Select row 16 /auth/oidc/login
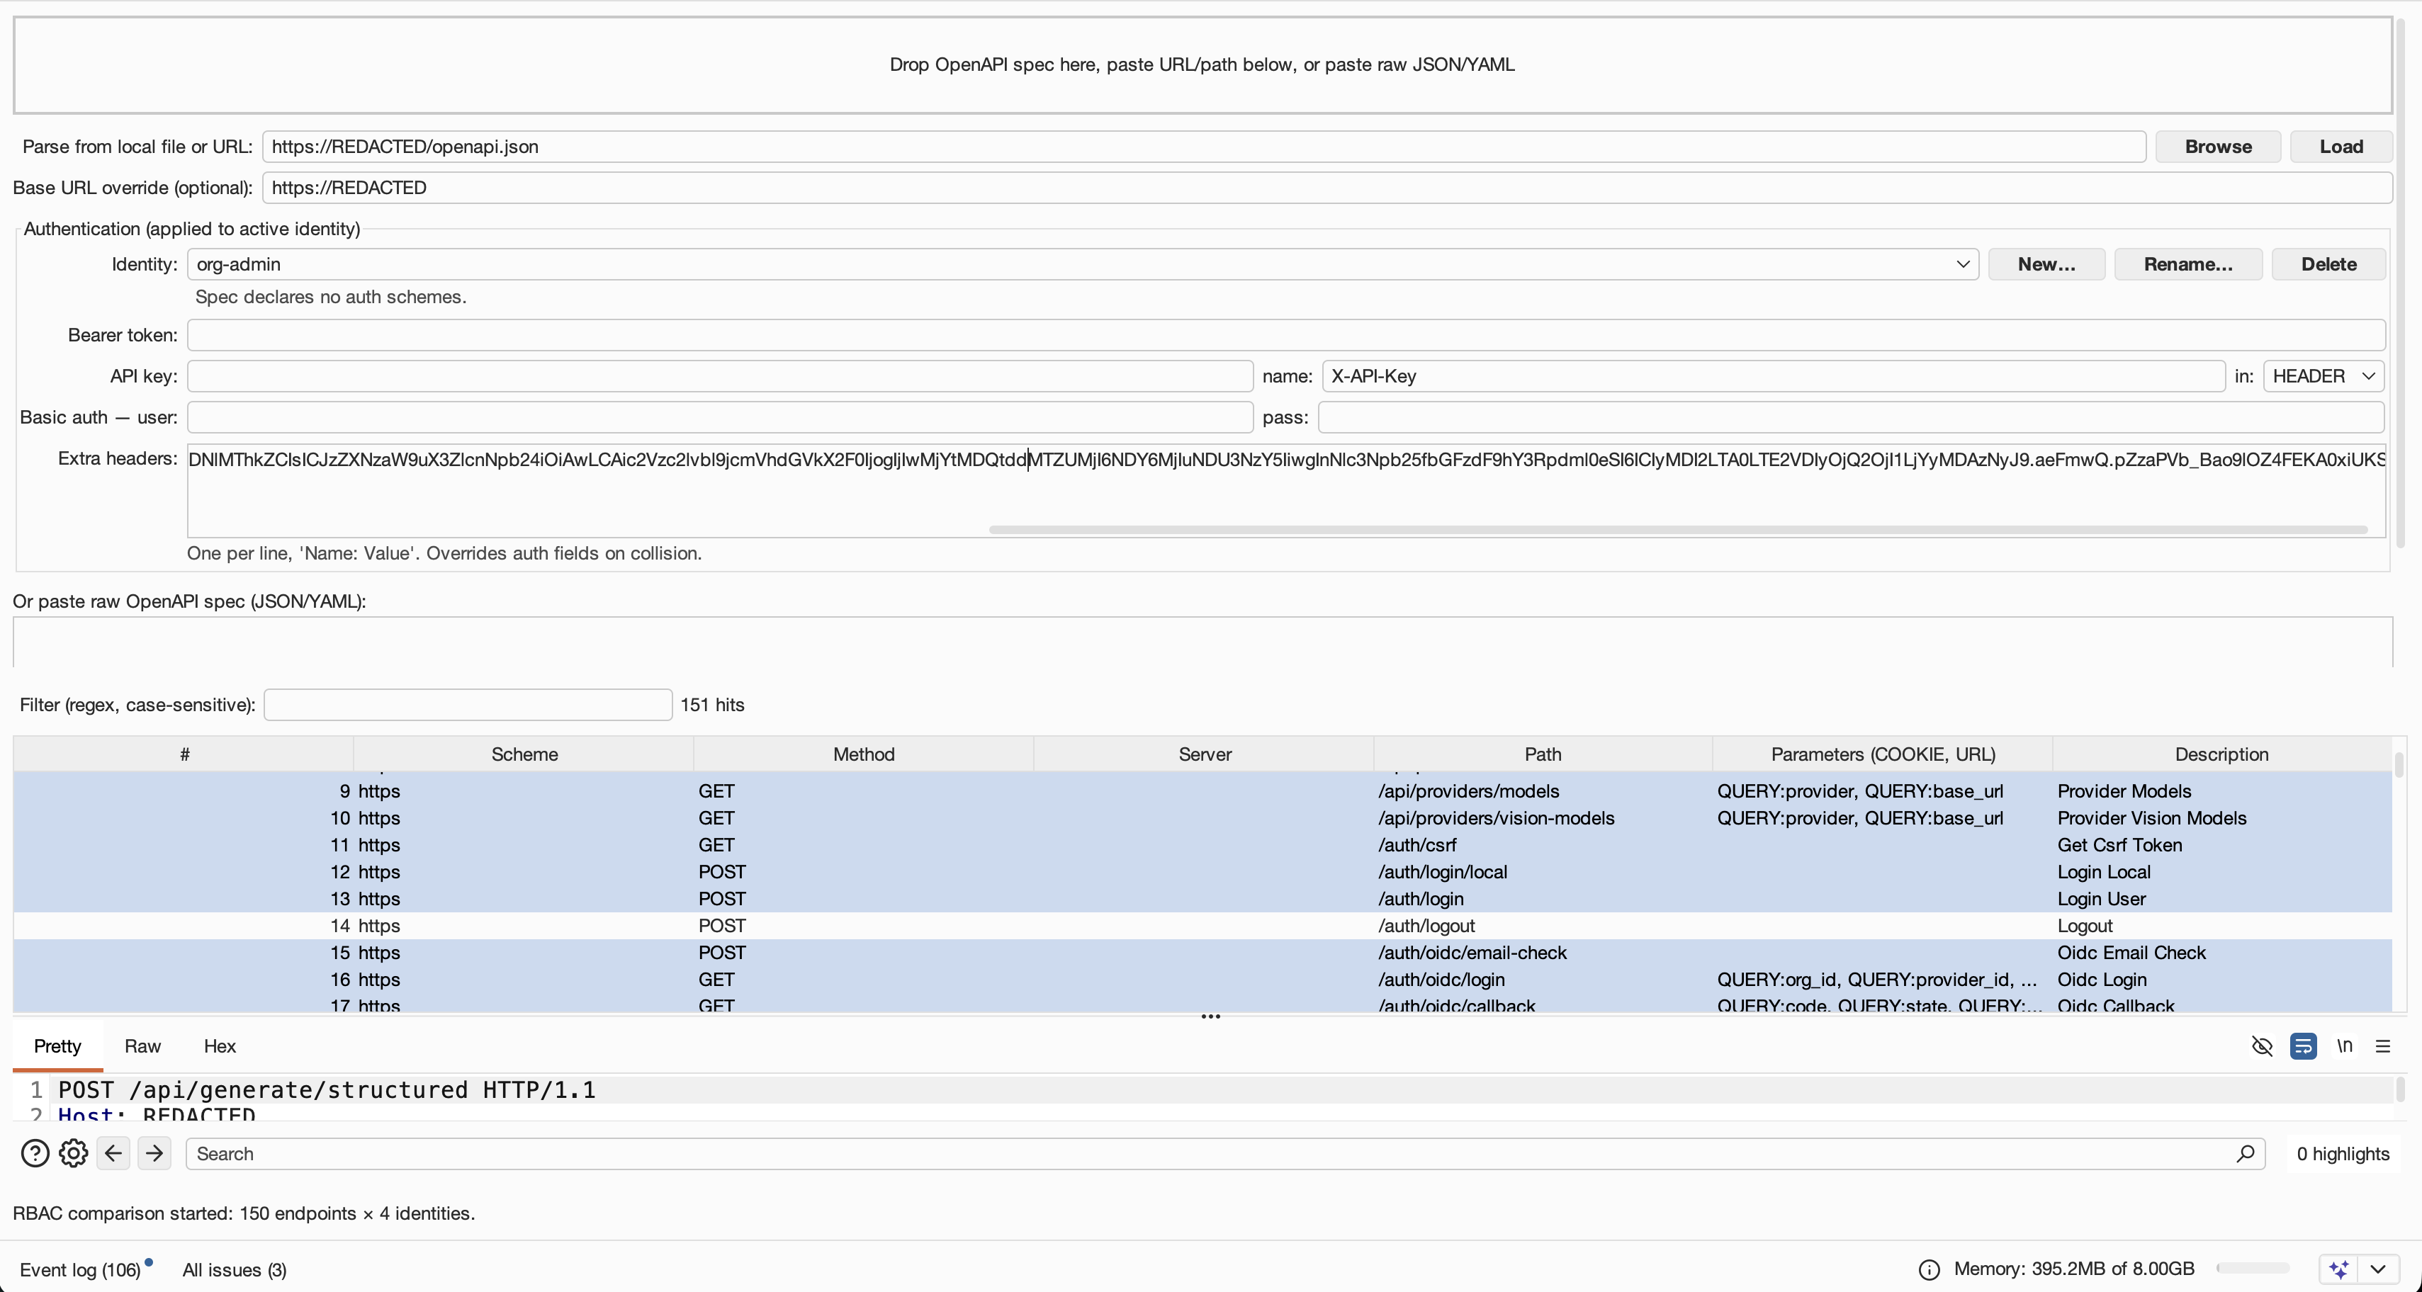The width and height of the screenshot is (2422, 1292). tap(1202, 980)
